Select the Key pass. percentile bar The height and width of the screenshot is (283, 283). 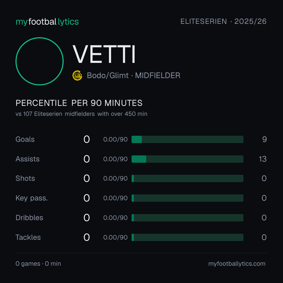pyautogui.click(x=187, y=198)
